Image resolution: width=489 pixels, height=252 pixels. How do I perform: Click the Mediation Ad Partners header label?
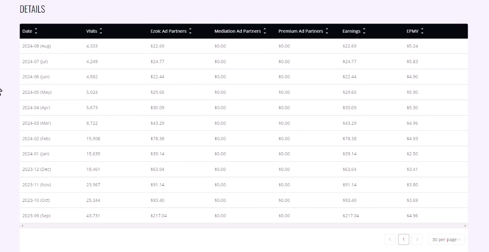coord(238,31)
